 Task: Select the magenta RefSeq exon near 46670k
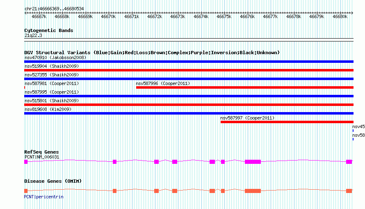point(114,162)
